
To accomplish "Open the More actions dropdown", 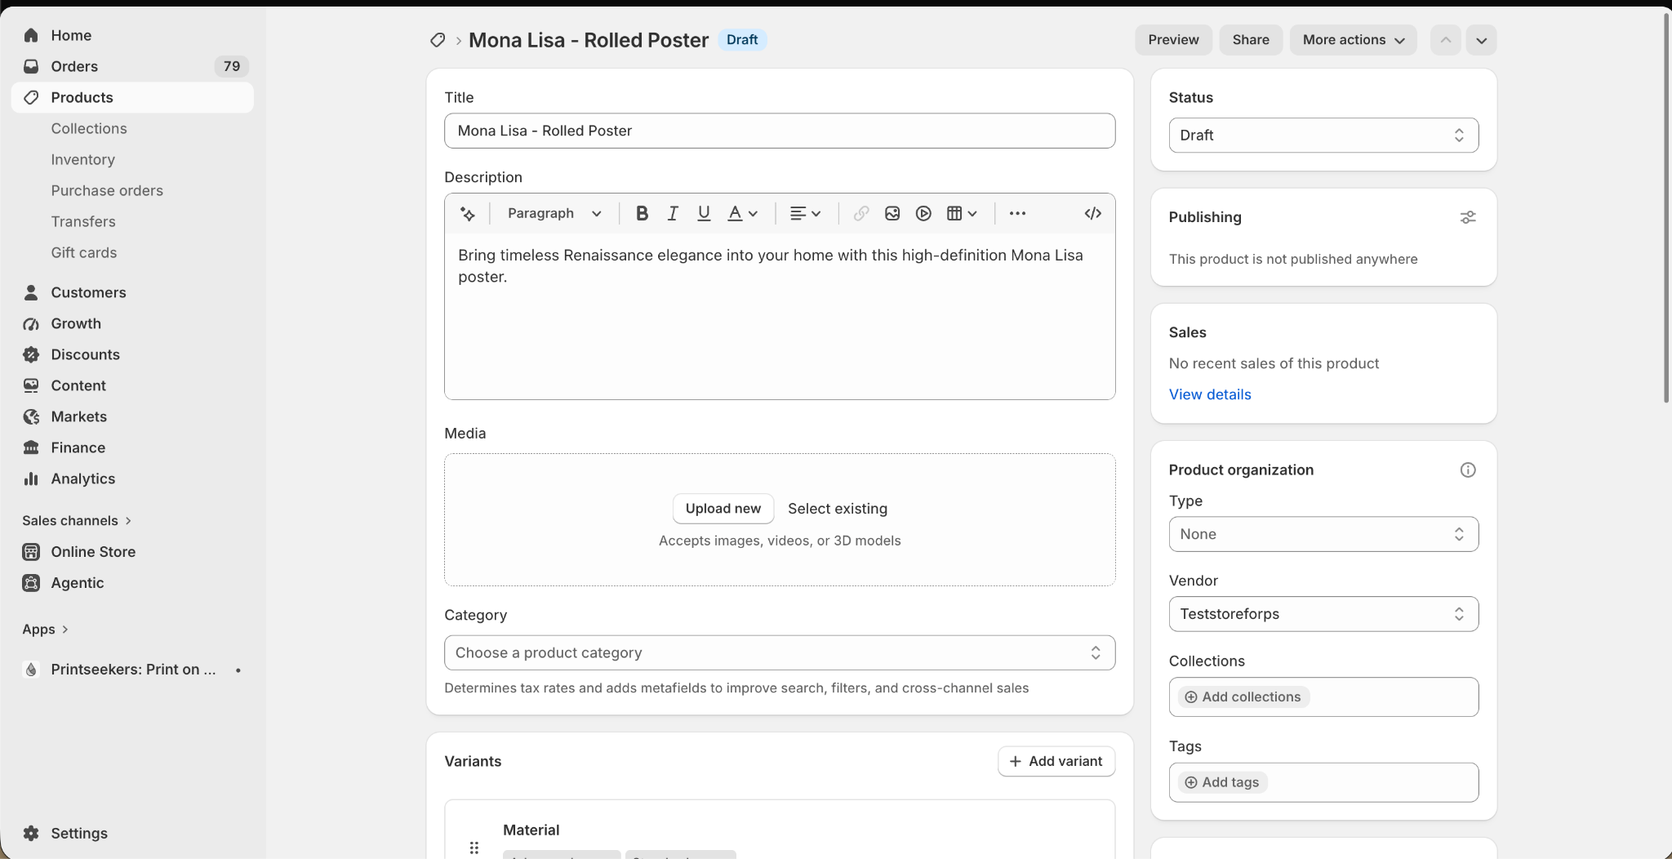I will [x=1354, y=40].
